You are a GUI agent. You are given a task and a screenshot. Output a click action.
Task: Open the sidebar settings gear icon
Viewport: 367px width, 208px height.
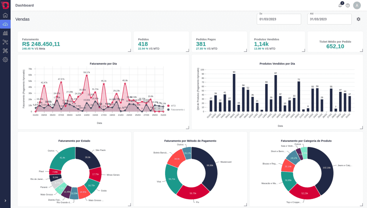click(x=5, y=60)
